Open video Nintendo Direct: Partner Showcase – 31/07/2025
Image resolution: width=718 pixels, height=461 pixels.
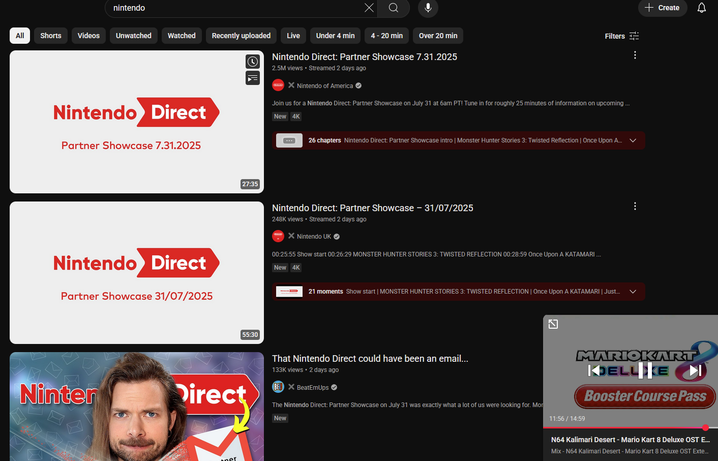click(373, 208)
